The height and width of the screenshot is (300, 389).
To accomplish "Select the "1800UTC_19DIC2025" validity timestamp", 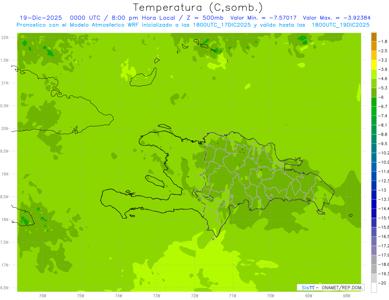I will point(340,25).
